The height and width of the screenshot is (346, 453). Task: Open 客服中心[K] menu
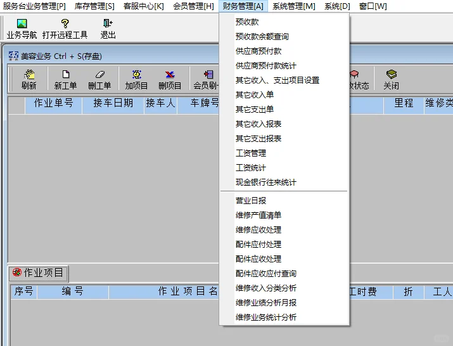point(144,6)
